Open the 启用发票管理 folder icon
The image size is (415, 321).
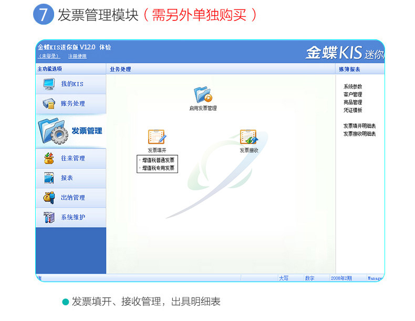click(203, 94)
